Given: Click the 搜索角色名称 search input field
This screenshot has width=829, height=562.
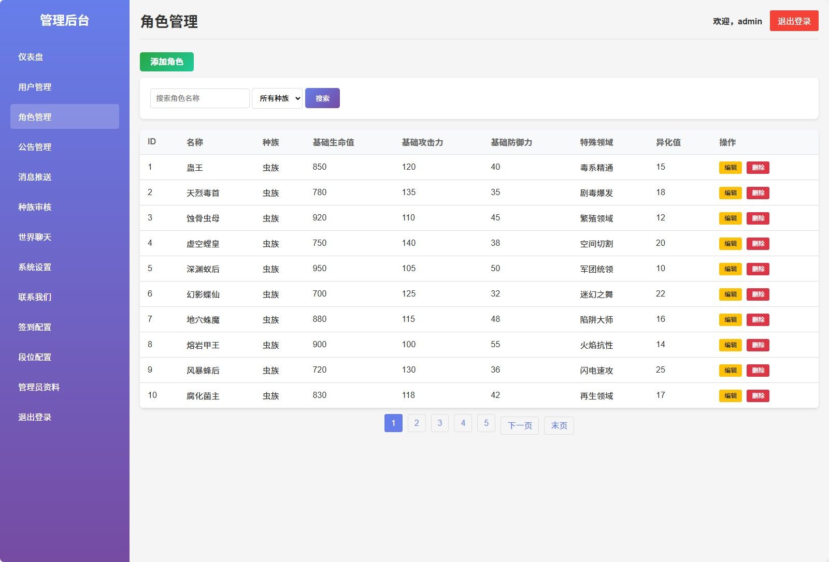Looking at the screenshot, I should (198, 98).
